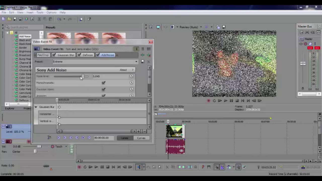Click the About button in Sony Add Noise
The width and height of the screenshot is (322, 181).
[x=123, y=70]
